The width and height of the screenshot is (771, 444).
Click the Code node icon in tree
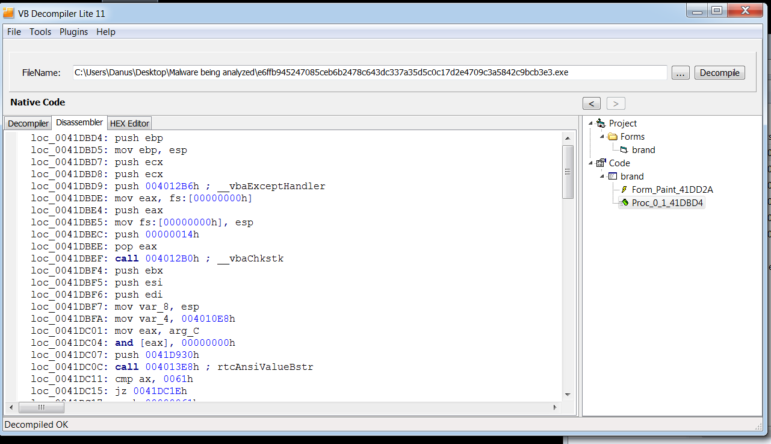pyautogui.click(x=601, y=163)
